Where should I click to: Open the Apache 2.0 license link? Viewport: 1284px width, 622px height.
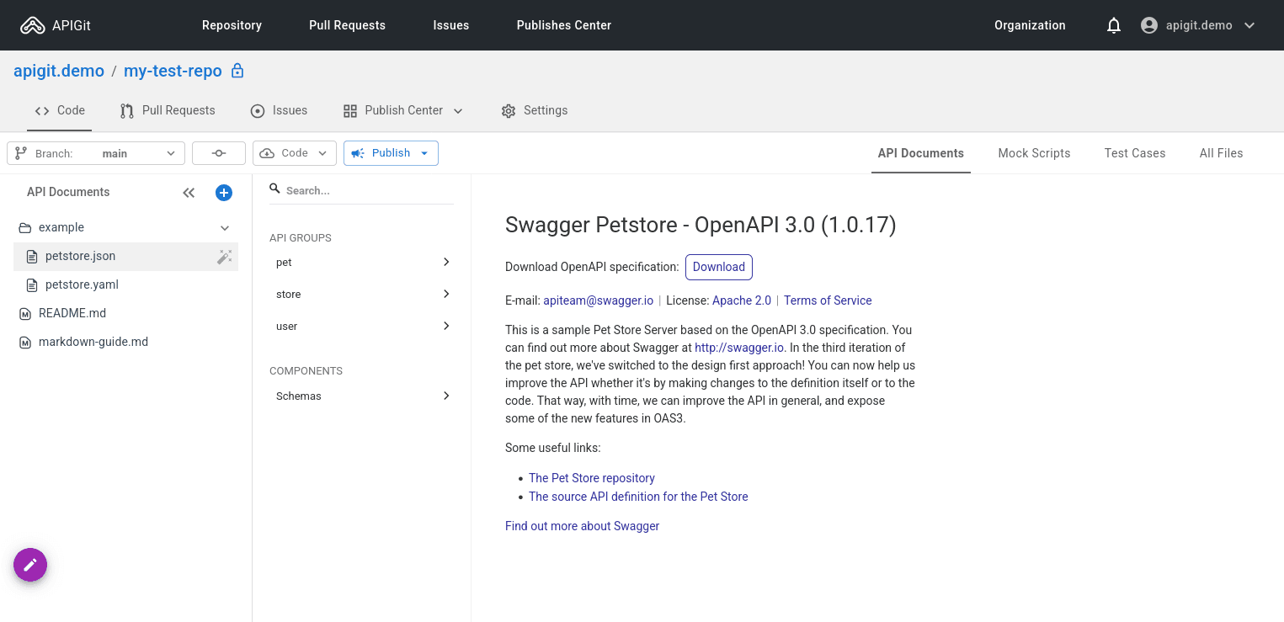[x=742, y=300]
